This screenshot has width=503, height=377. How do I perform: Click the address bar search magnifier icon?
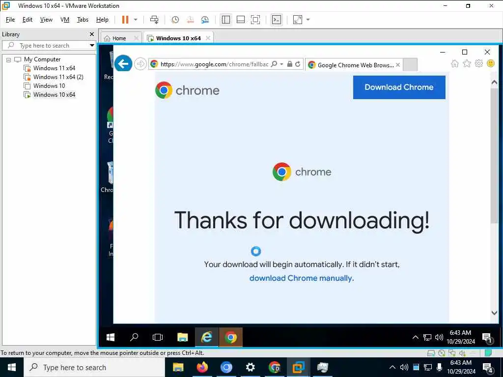[x=274, y=64]
